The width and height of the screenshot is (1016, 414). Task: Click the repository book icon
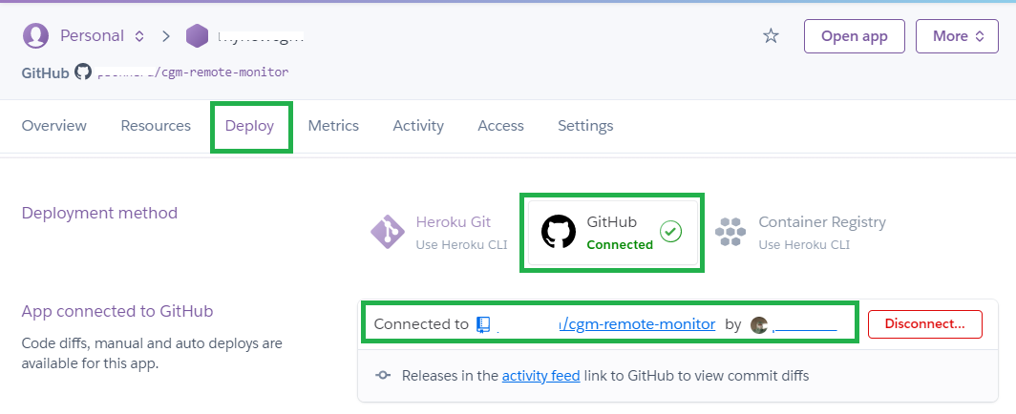tap(483, 324)
